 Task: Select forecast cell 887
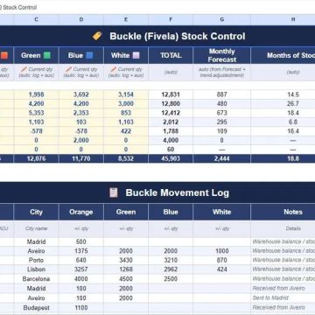click(221, 94)
